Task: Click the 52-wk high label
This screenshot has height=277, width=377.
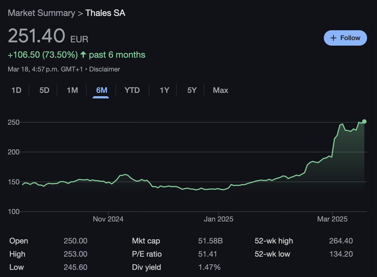Action: (274, 241)
